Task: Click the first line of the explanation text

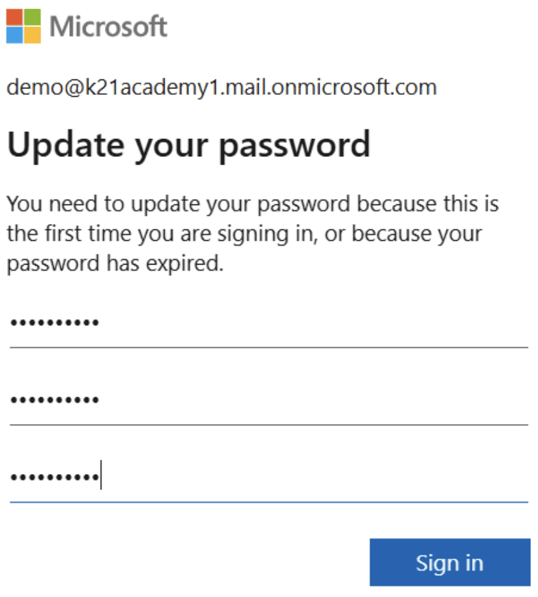Action: (x=252, y=204)
